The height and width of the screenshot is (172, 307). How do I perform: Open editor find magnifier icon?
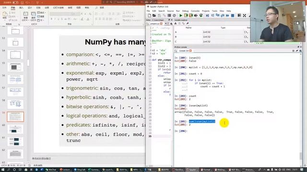pos(171,23)
